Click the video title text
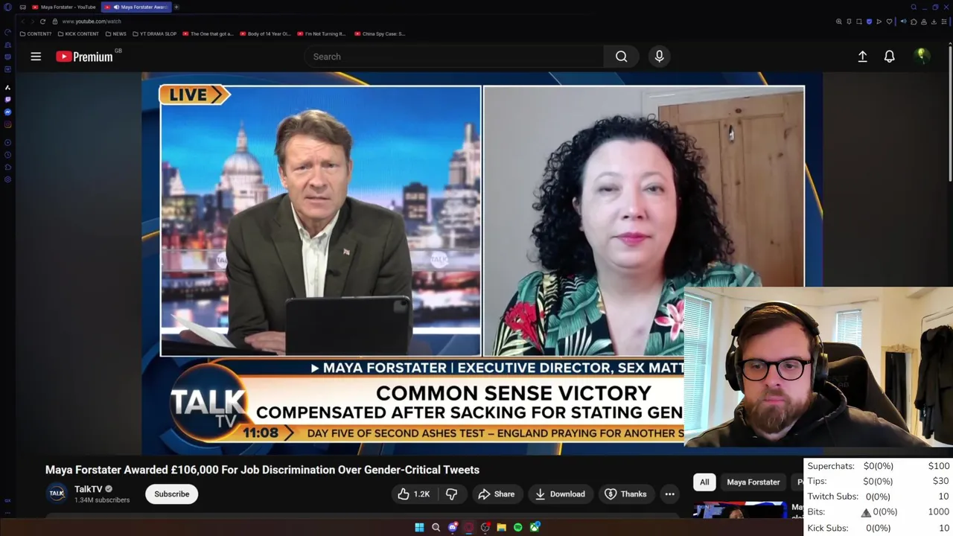The width and height of the screenshot is (953, 536). click(262, 470)
